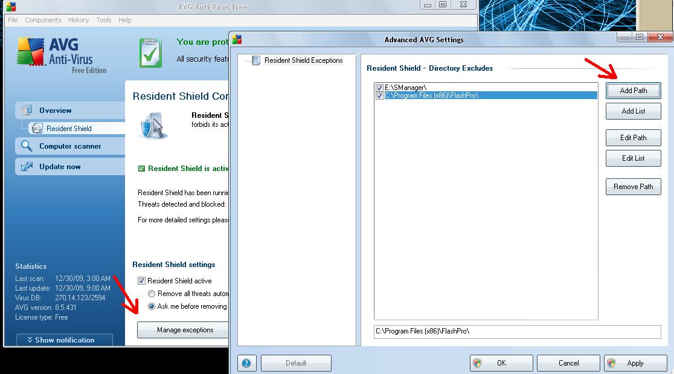Click the License type: Free text

pos(41,317)
